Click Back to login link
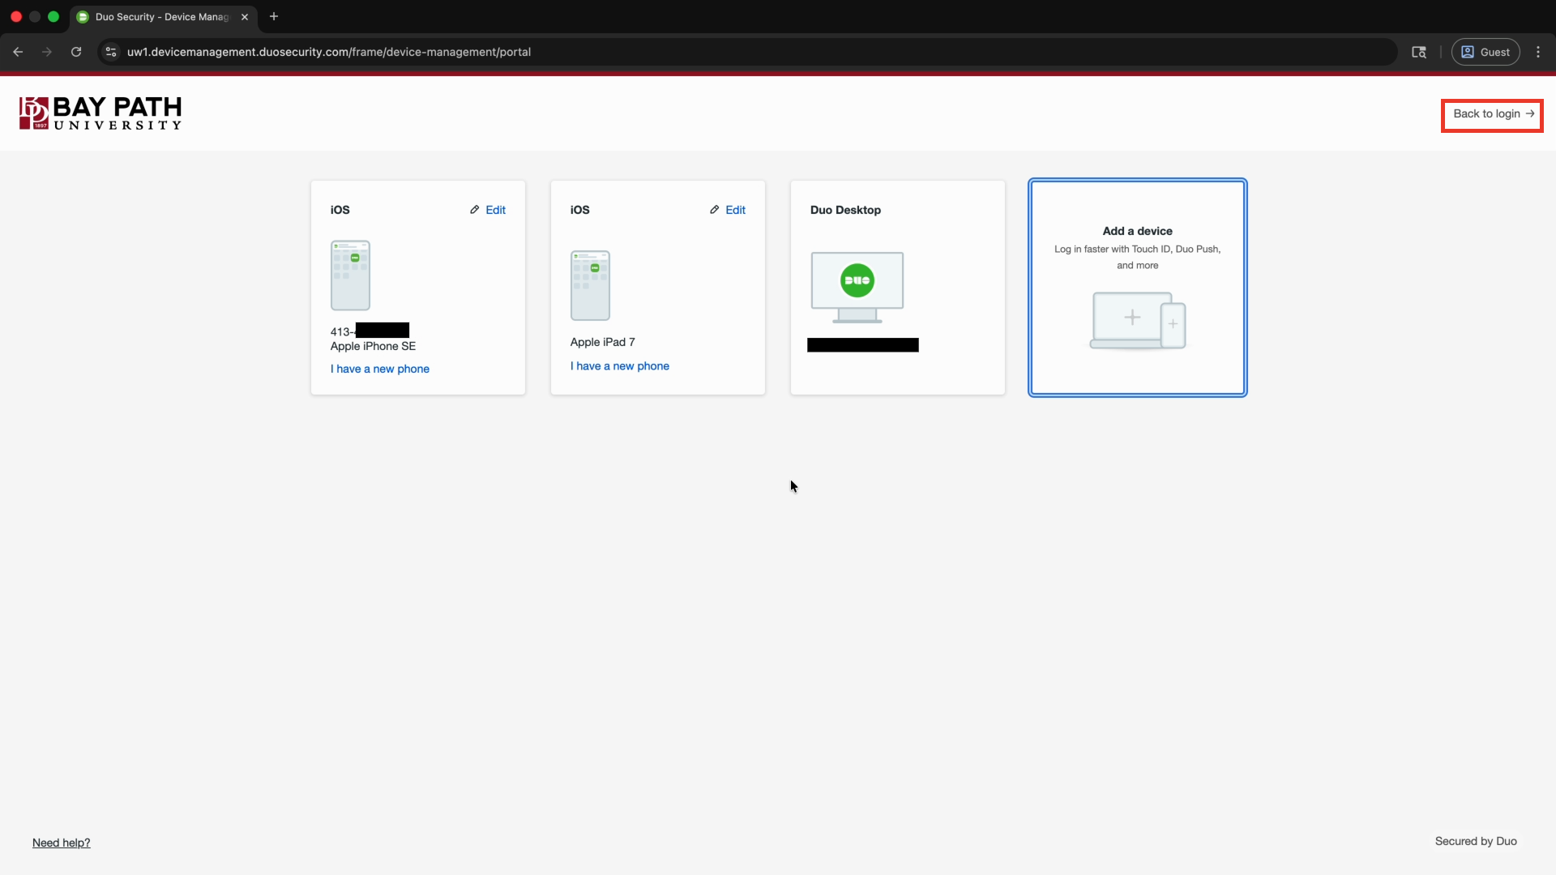The height and width of the screenshot is (875, 1556). tap(1492, 114)
